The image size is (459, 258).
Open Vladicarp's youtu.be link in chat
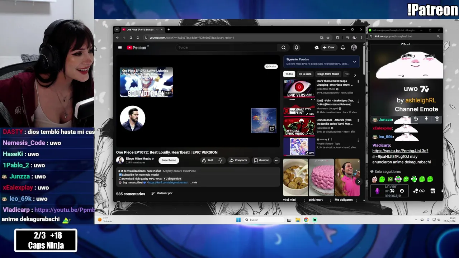(400, 154)
